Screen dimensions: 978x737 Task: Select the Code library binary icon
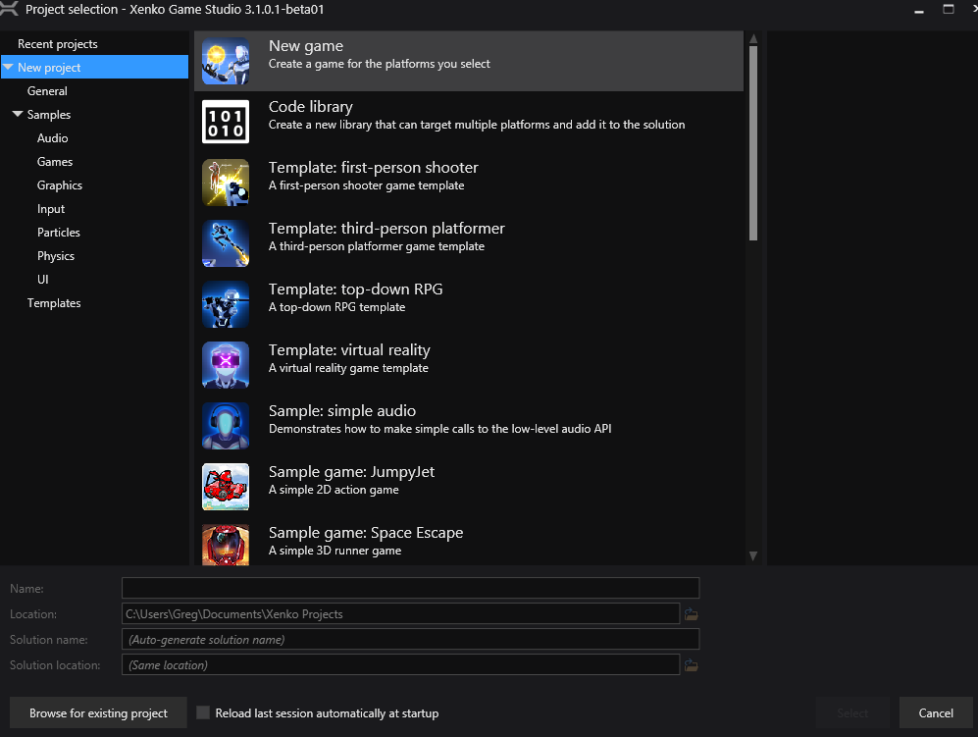(x=226, y=122)
